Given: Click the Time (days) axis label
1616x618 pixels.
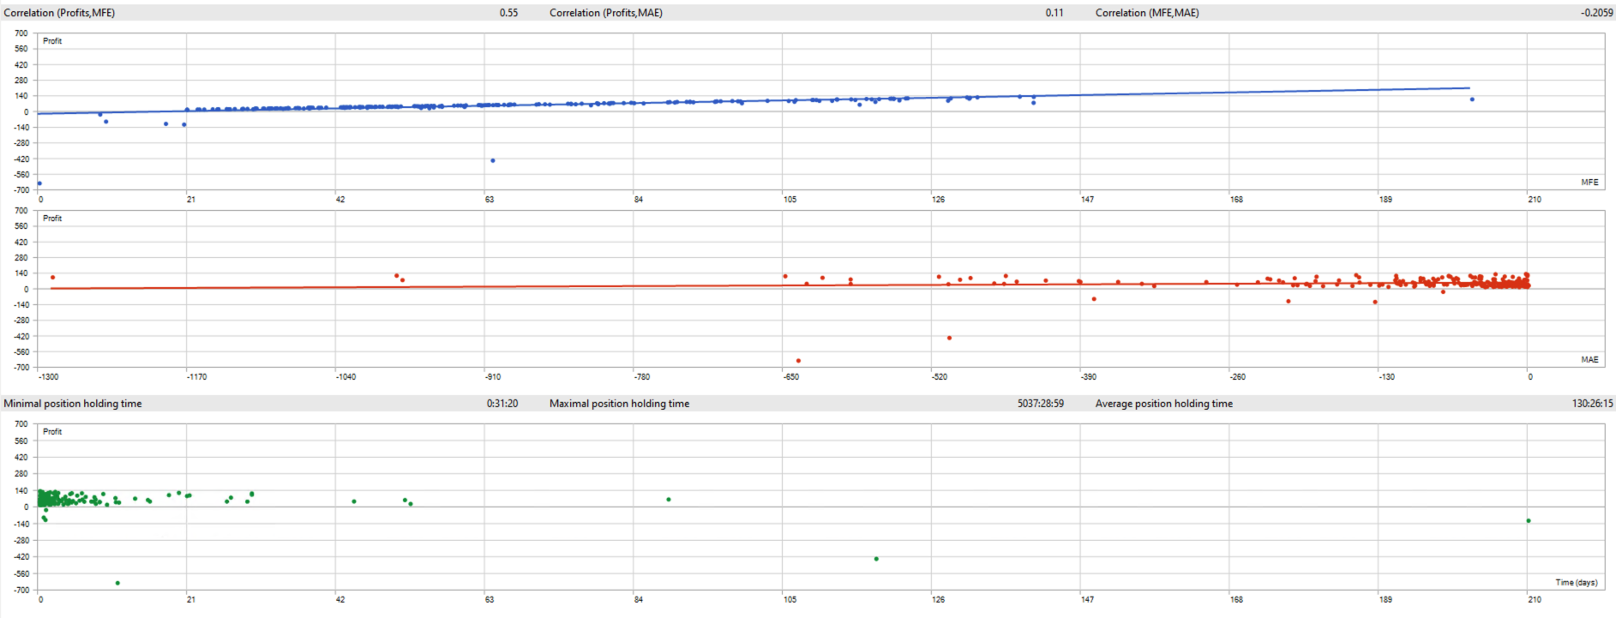Looking at the screenshot, I should click(1577, 583).
